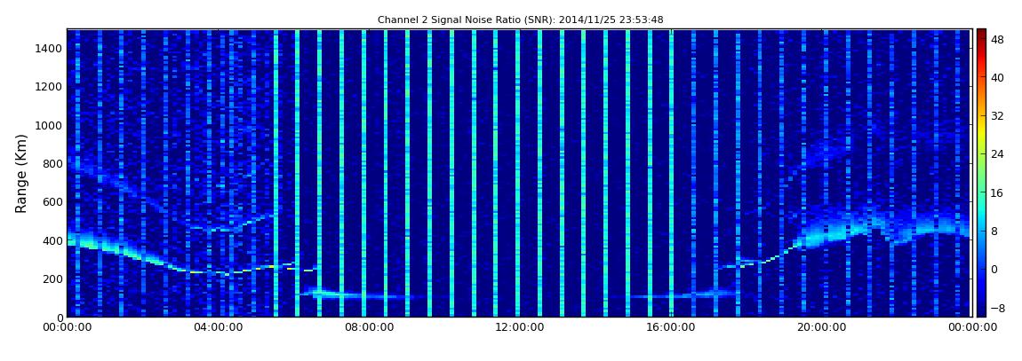Click the colorbar label 16

click(998, 192)
